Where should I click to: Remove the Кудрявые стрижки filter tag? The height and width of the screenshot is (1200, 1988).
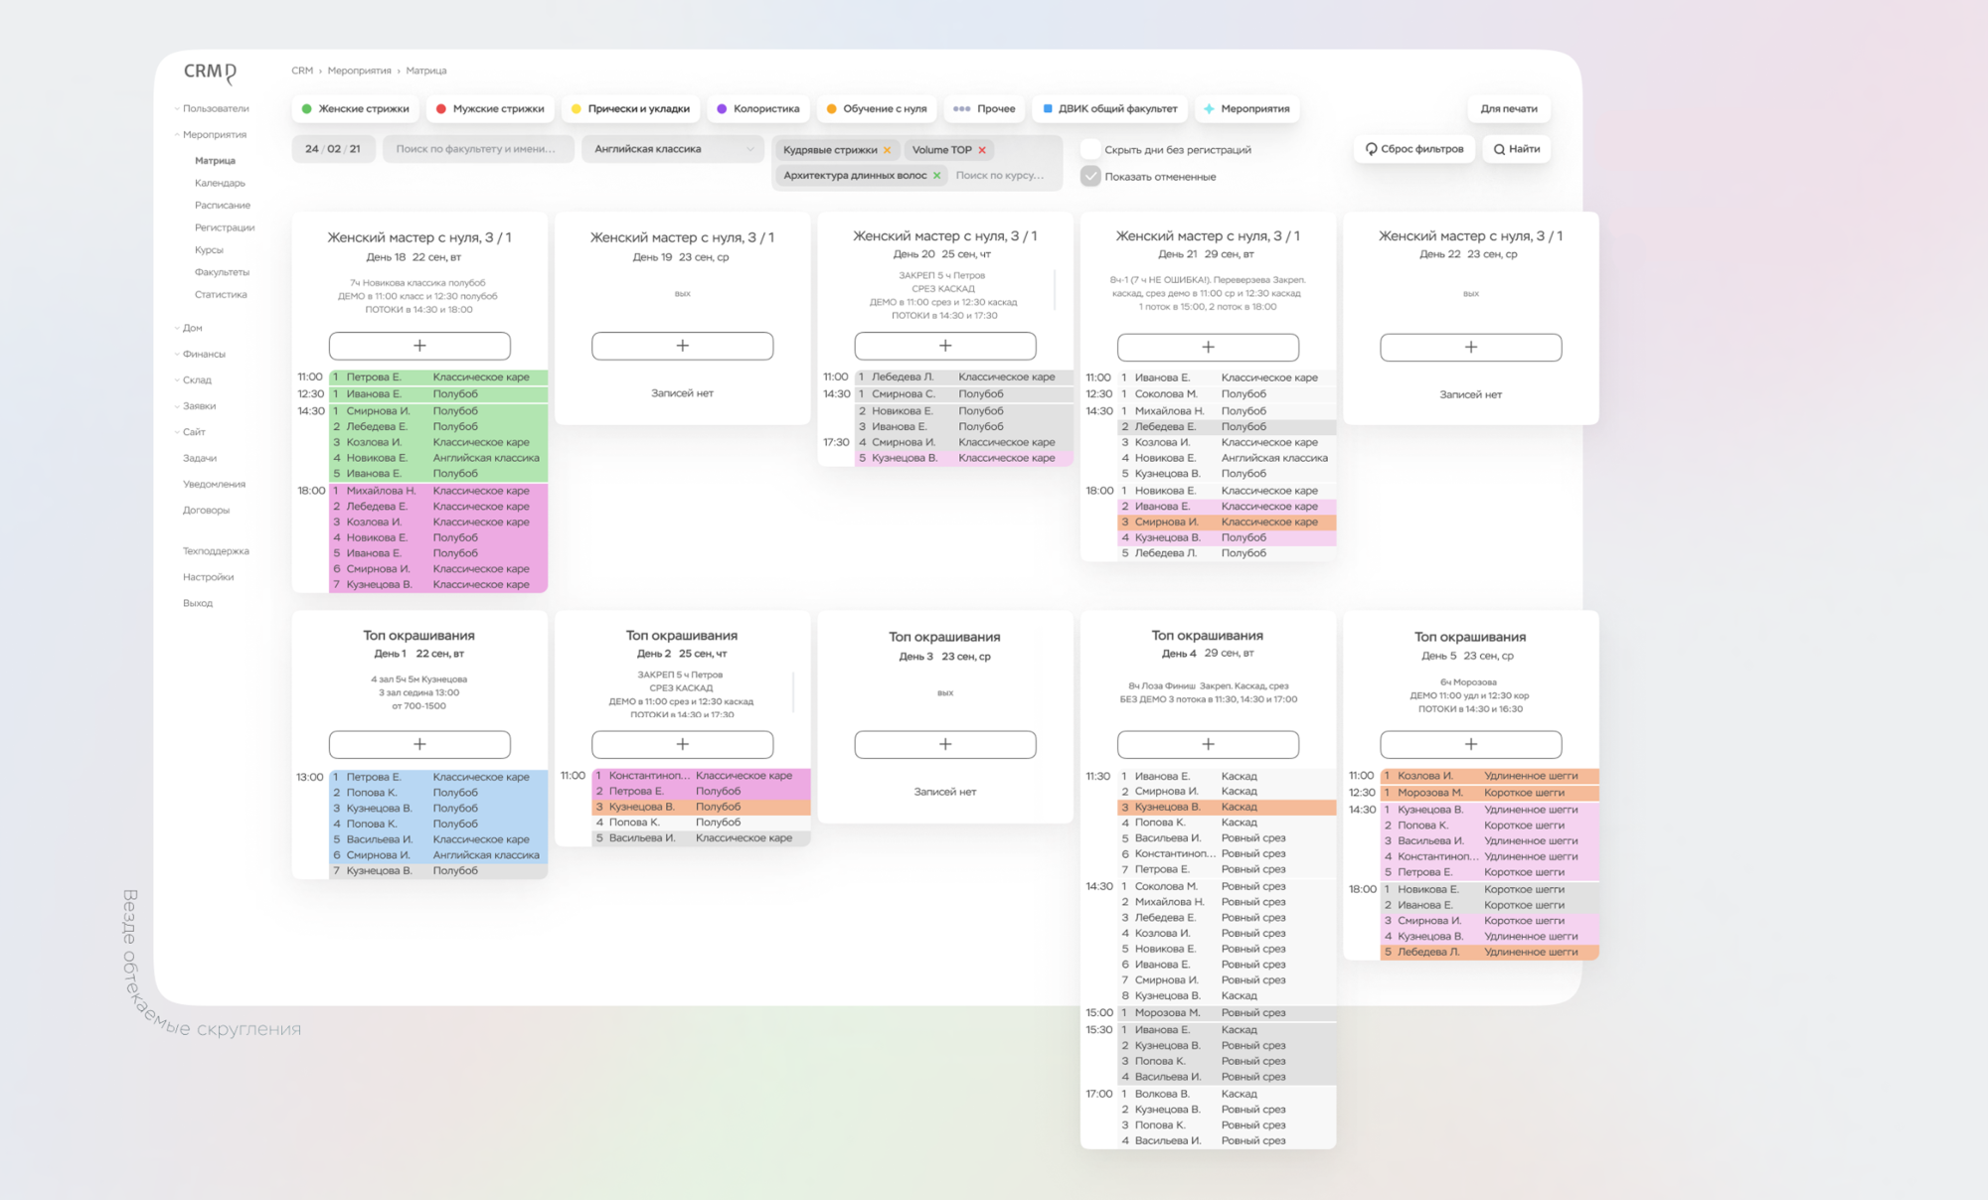pos(888,150)
